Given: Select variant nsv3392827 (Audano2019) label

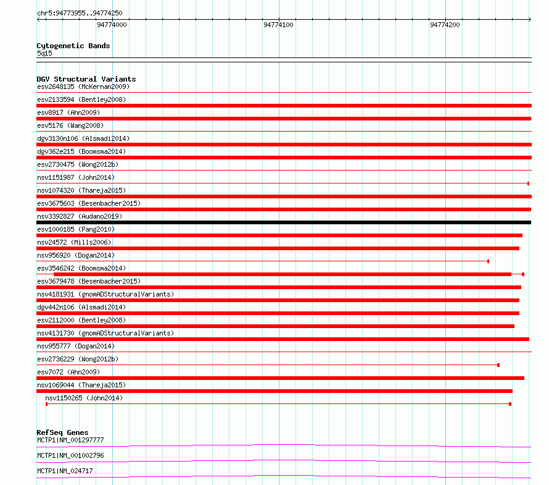Looking at the screenshot, I should pyautogui.click(x=80, y=216).
